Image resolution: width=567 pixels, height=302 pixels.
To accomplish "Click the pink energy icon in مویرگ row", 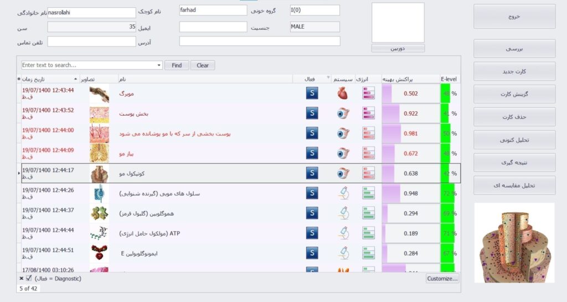I will (369, 93).
